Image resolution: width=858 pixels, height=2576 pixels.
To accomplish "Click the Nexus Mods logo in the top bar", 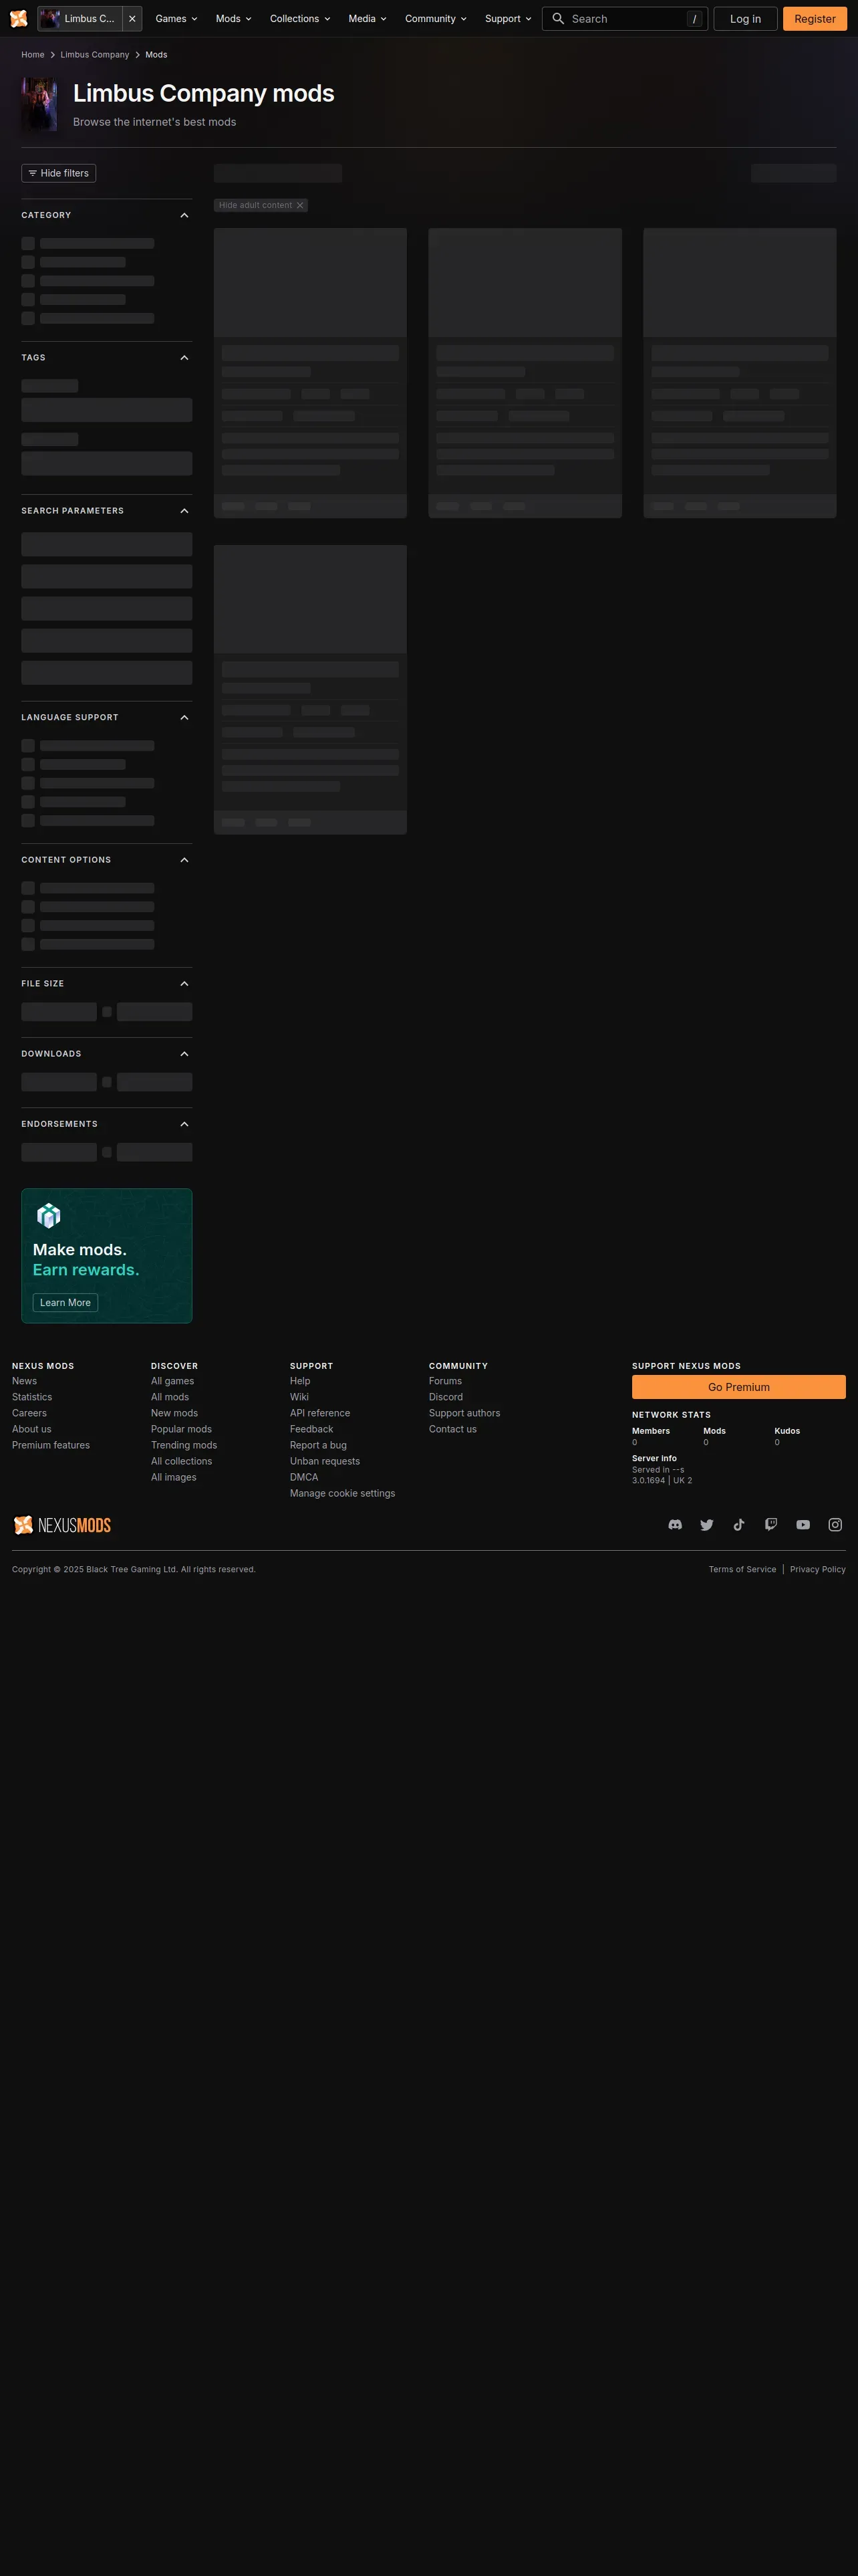I will point(18,19).
